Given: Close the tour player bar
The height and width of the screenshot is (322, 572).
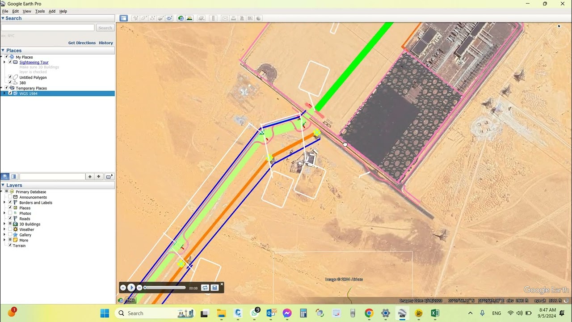Looking at the screenshot, I should coord(222,284).
